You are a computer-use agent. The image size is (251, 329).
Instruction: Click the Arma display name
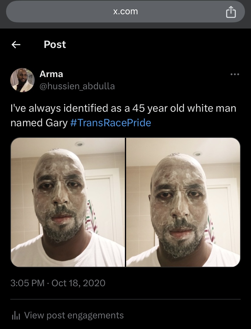click(x=51, y=74)
